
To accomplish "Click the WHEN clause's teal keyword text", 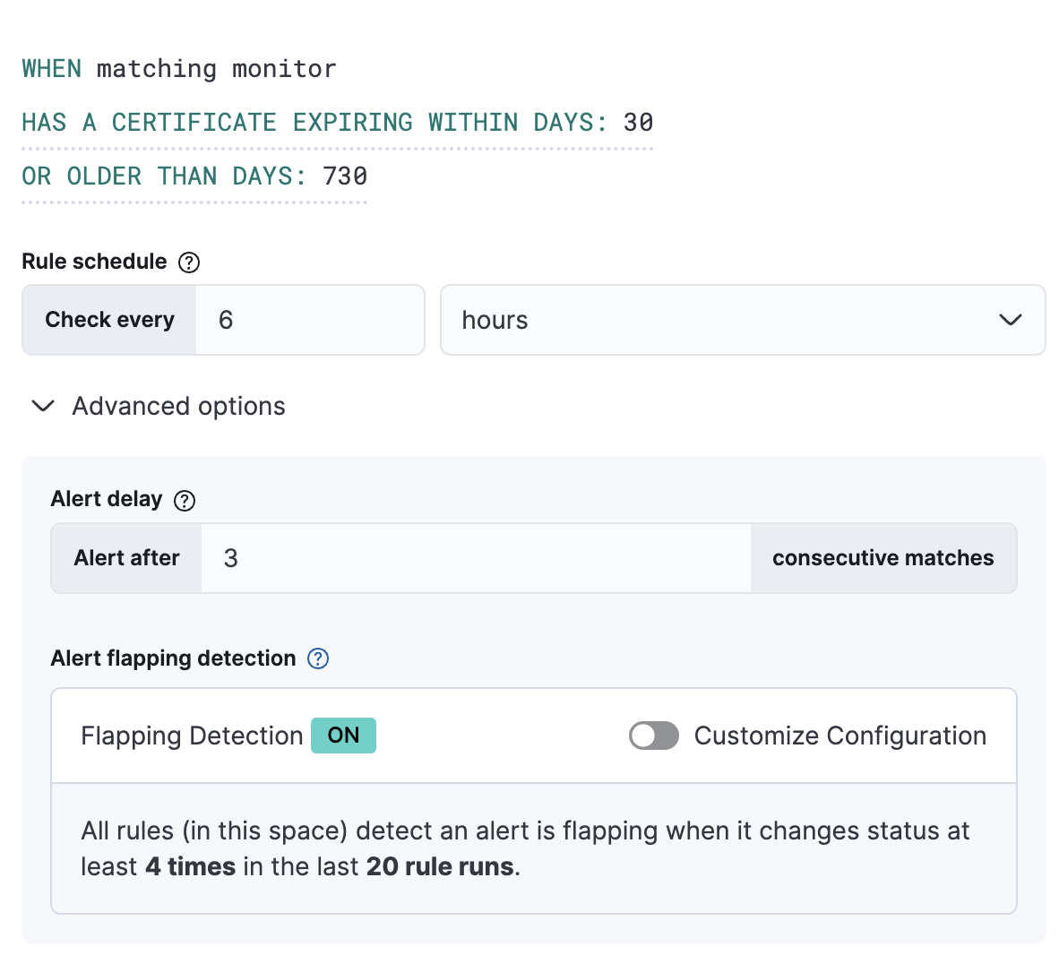I will (x=51, y=68).
